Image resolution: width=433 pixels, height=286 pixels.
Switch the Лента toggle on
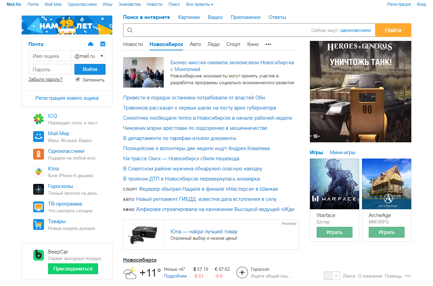pos(332,276)
